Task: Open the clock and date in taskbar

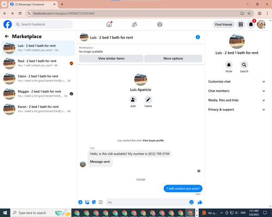Action: 254,213
